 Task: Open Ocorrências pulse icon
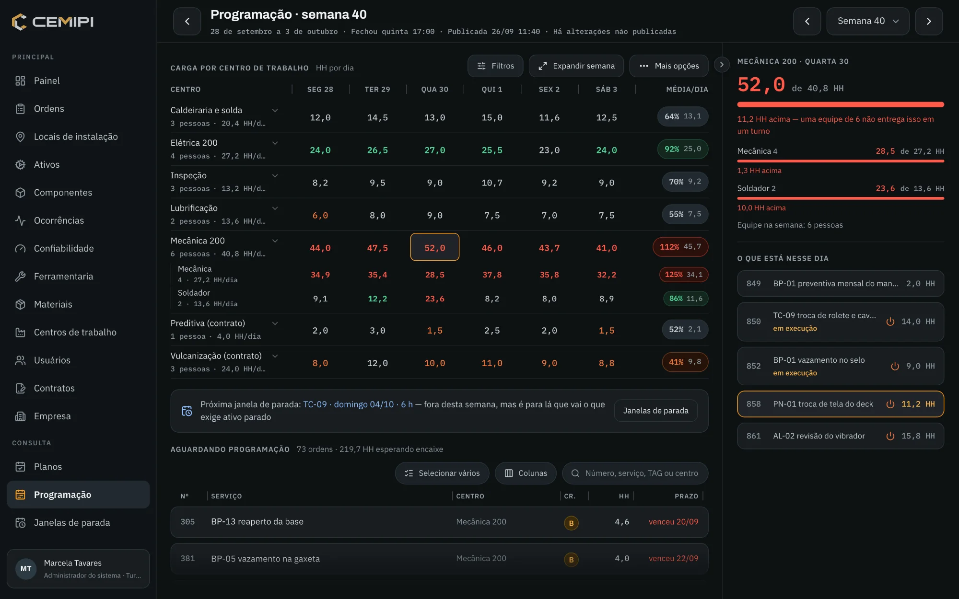click(x=20, y=220)
